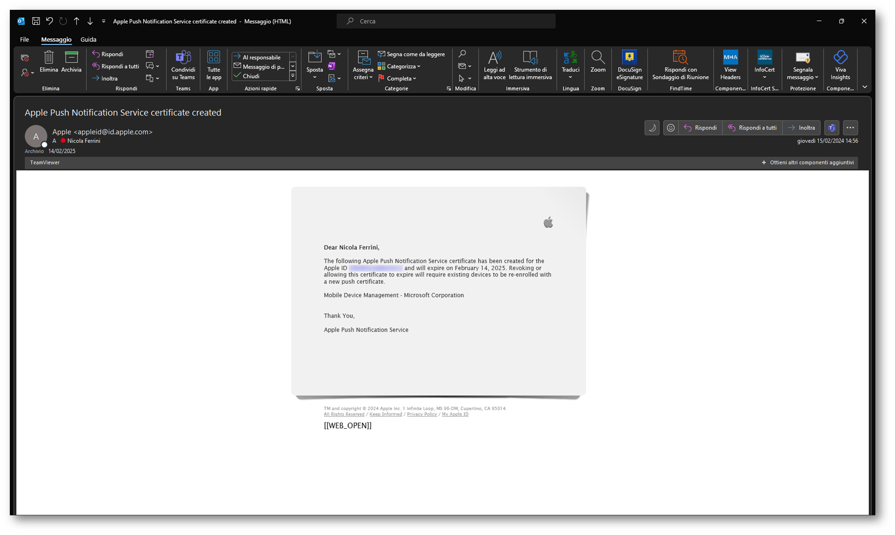Collapse ribbon using chevron at right
Screen dimensions: 895x535
click(865, 87)
